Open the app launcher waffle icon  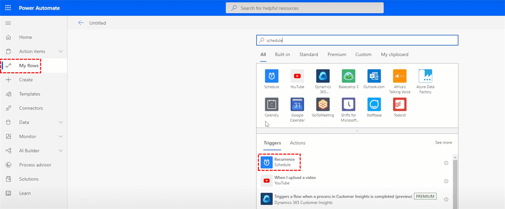8,8
